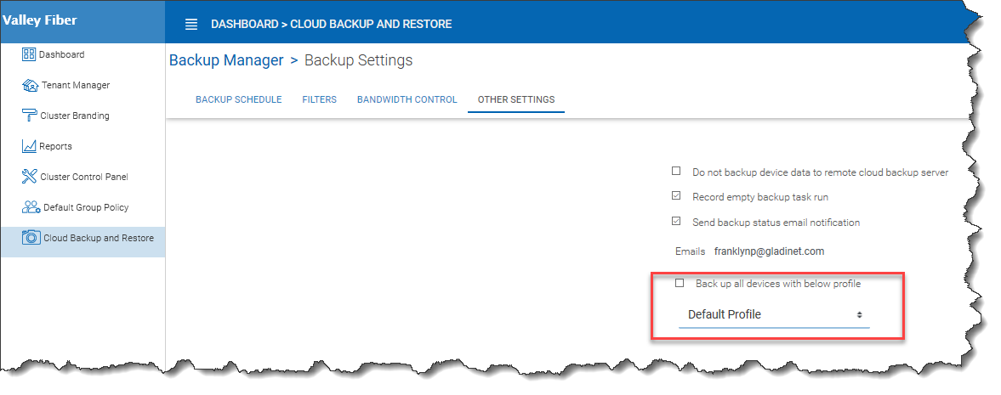Click the Emails label

690,251
